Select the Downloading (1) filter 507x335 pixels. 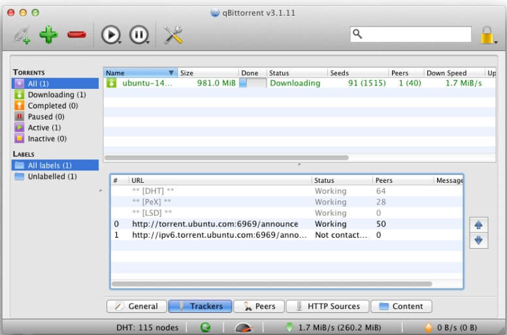[x=55, y=95]
